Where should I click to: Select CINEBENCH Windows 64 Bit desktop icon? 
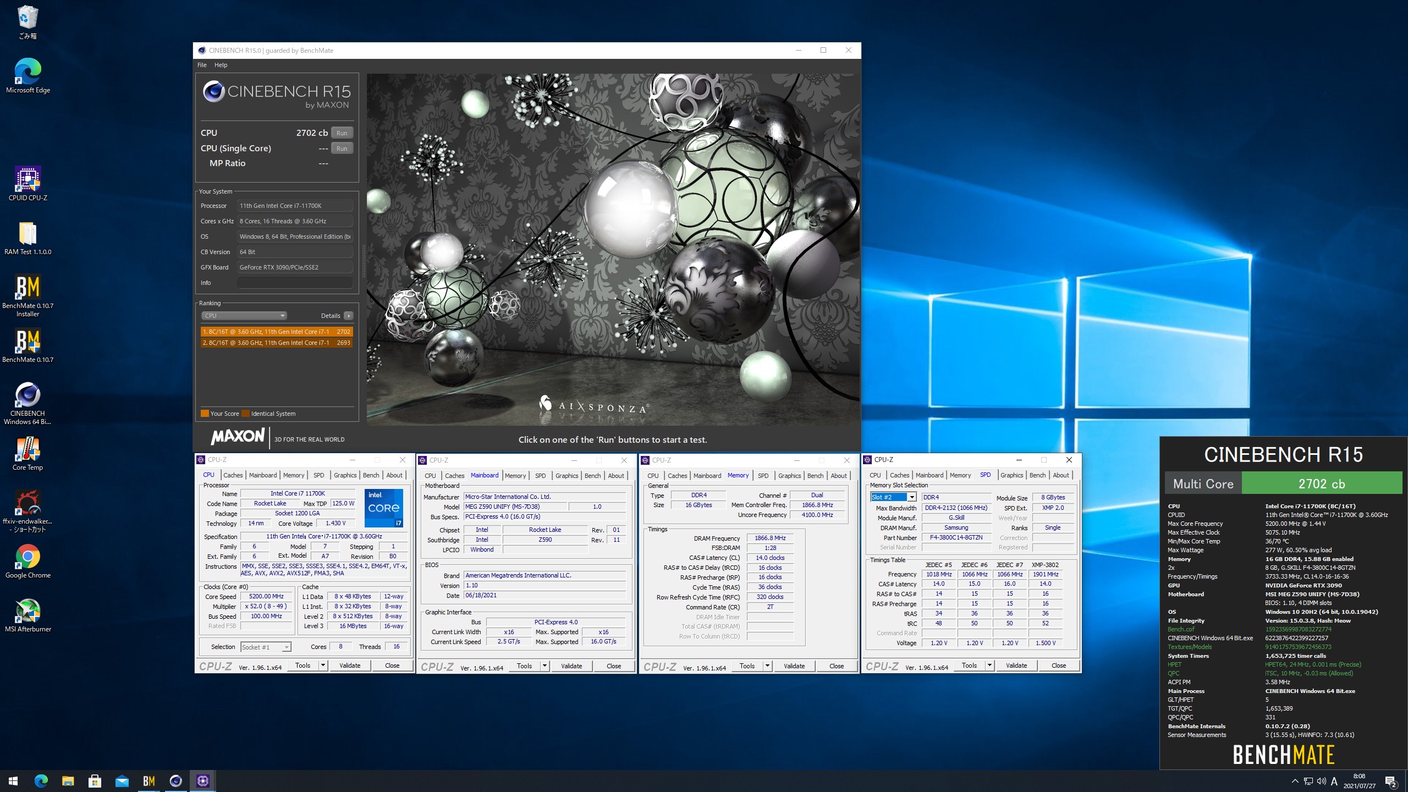click(x=28, y=403)
